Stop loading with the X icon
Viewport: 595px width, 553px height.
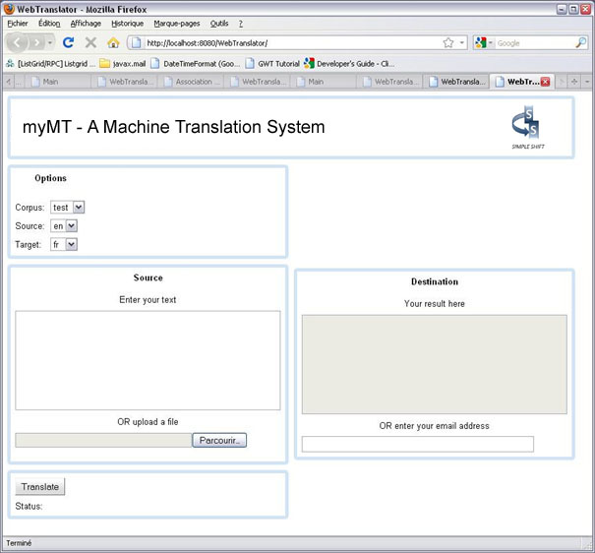[x=90, y=42]
